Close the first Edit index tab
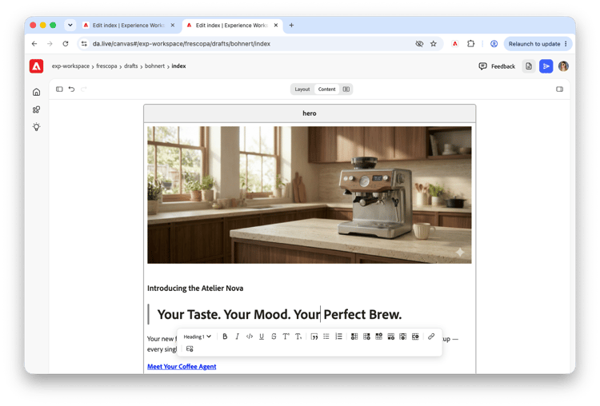 click(x=173, y=26)
